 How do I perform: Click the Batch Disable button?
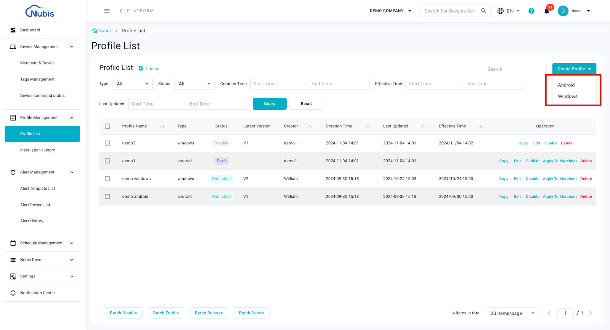coord(124,313)
